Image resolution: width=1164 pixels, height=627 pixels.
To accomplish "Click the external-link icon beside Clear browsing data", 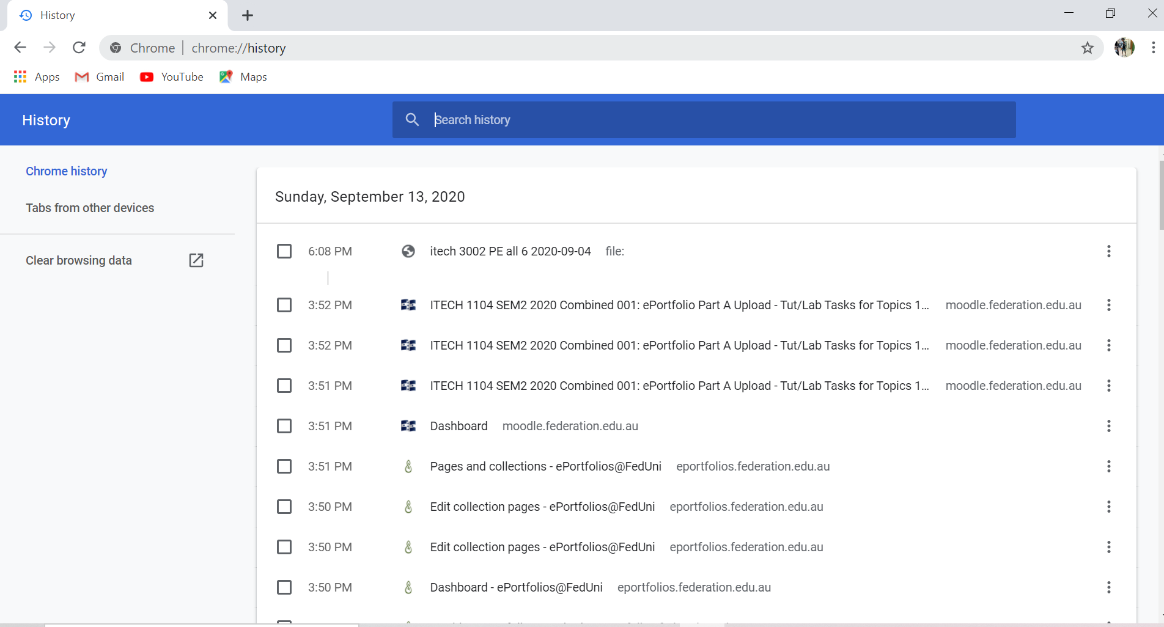I will point(196,260).
